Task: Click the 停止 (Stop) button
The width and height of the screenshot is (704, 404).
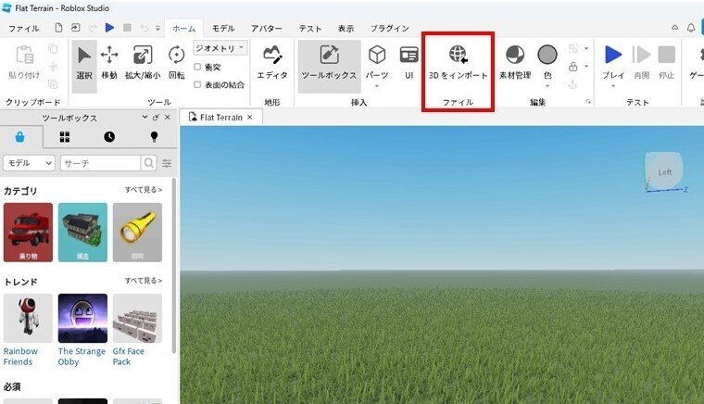Action: tap(667, 63)
